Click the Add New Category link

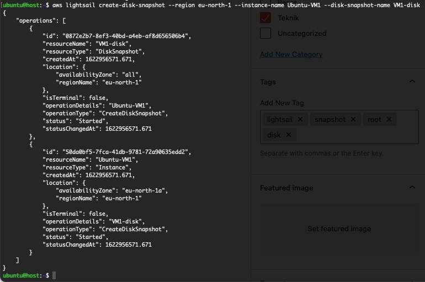click(x=291, y=54)
